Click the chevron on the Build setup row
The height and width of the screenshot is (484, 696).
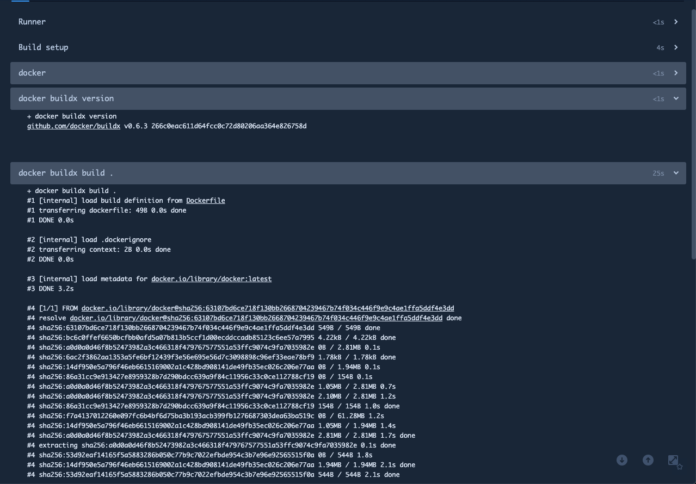pos(676,47)
